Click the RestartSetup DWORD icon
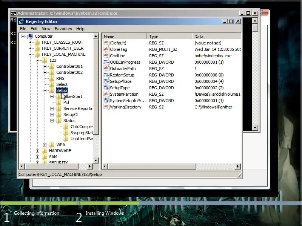The image size is (302, 226). 106,75
